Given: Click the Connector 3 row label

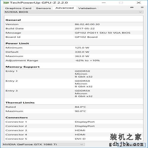Looking at the screenshot, I should [x=16, y=130].
